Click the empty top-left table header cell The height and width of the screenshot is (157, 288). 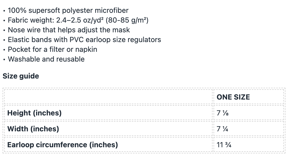(x=108, y=97)
